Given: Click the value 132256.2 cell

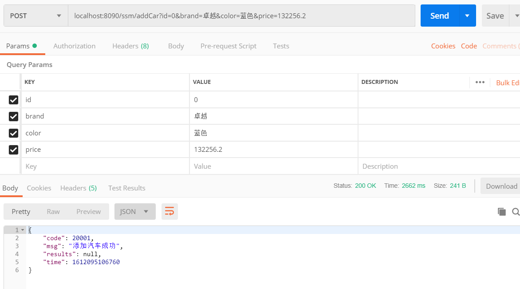Looking at the screenshot, I should pos(274,150).
